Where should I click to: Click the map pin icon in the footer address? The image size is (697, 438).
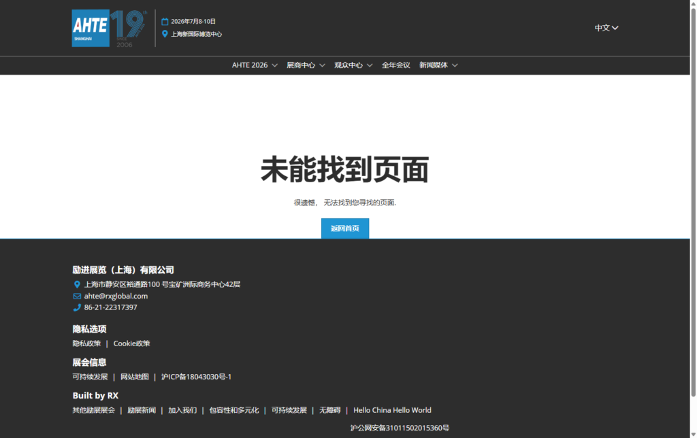[76, 284]
